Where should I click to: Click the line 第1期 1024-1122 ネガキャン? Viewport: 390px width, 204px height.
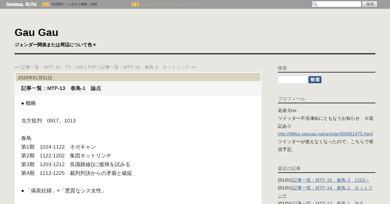tap(58, 147)
